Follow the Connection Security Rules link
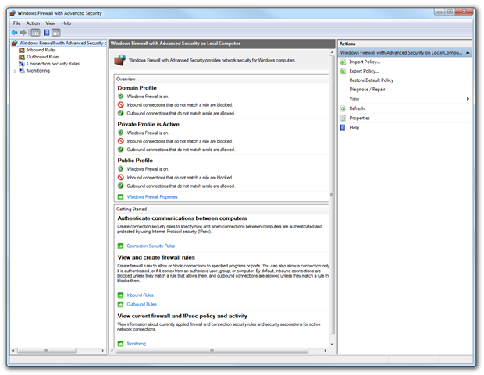Screen dimensions: 484x375 click(151, 246)
